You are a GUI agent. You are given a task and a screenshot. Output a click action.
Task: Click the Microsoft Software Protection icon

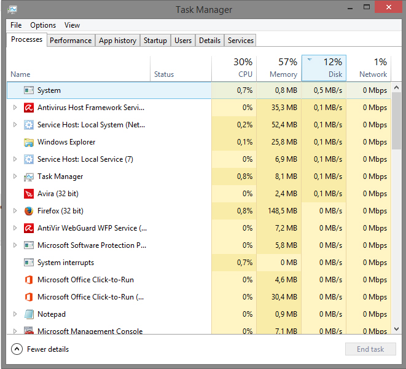point(29,245)
